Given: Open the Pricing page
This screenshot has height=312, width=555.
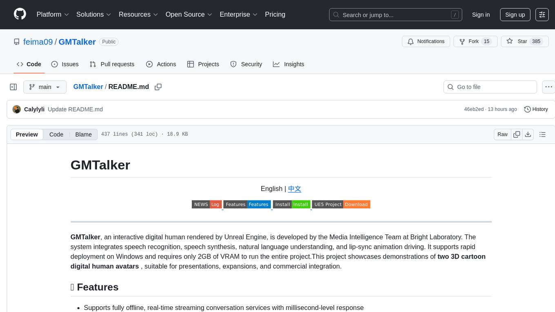Looking at the screenshot, I should (x=275, y=14).
